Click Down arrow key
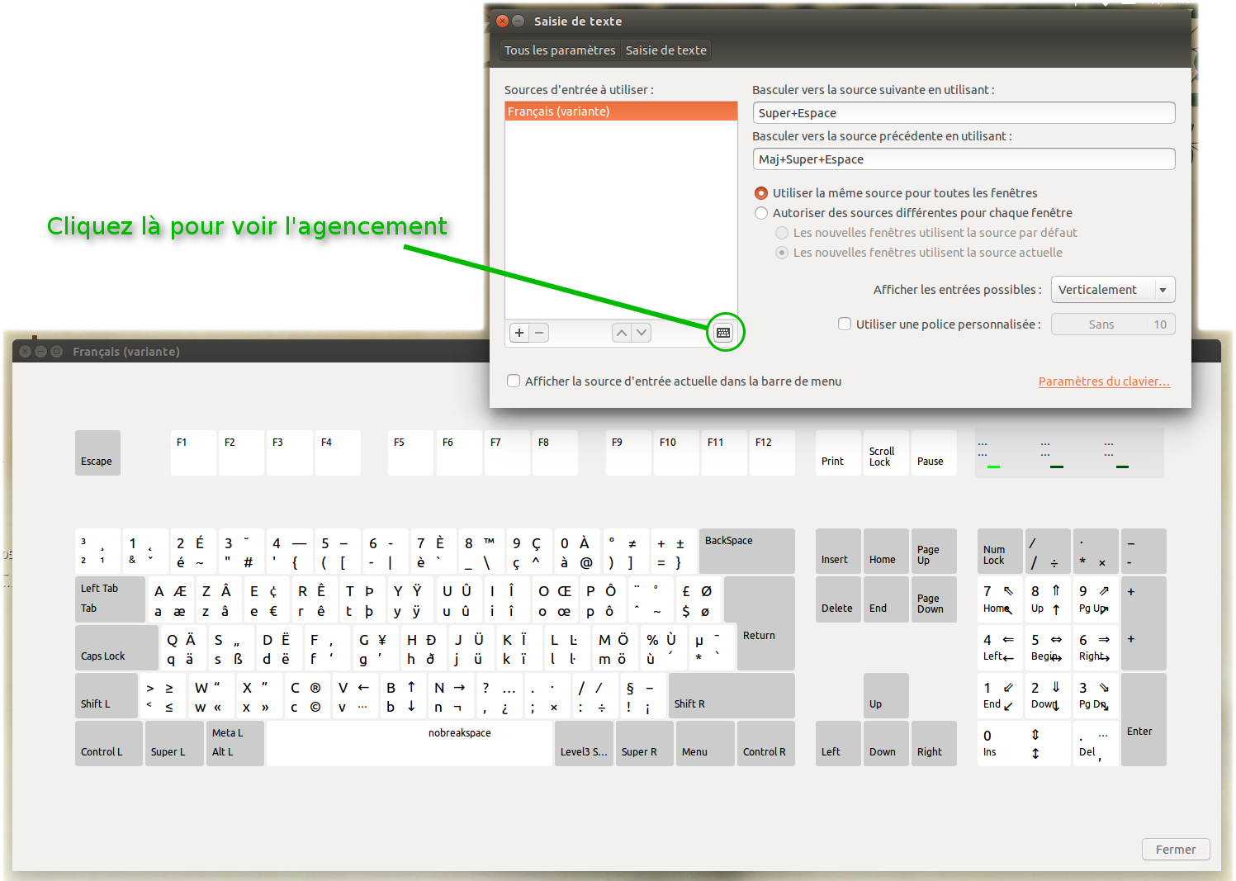The width and height of the screenshot is (1236, 881). [886, 743]
